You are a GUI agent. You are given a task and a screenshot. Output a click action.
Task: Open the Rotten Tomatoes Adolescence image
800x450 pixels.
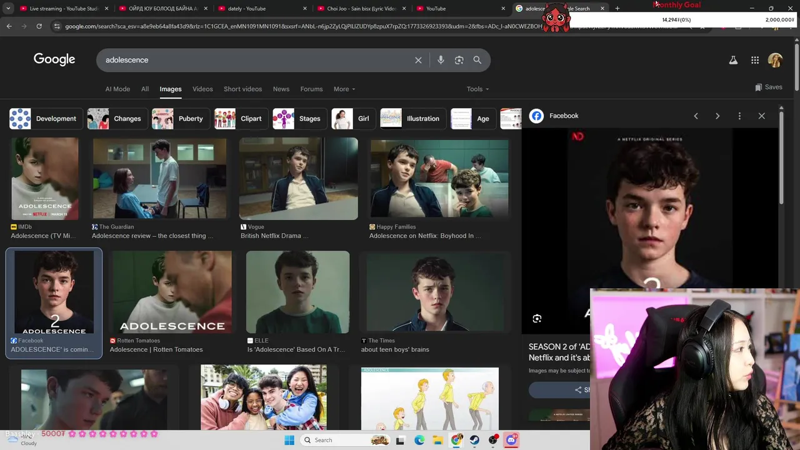click(x=172, y=292)
